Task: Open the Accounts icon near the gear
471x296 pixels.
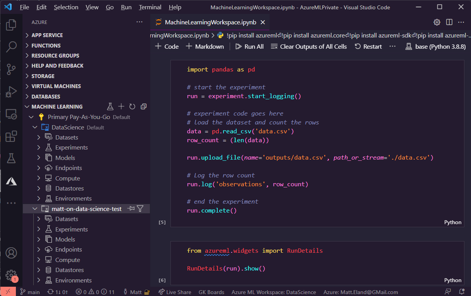Action: [x=11, y=253]
